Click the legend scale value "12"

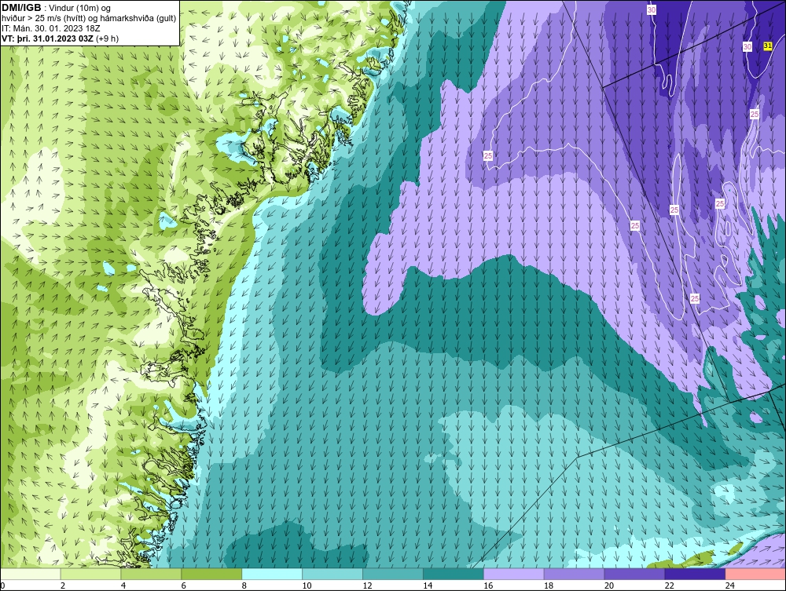pos(367,586)
